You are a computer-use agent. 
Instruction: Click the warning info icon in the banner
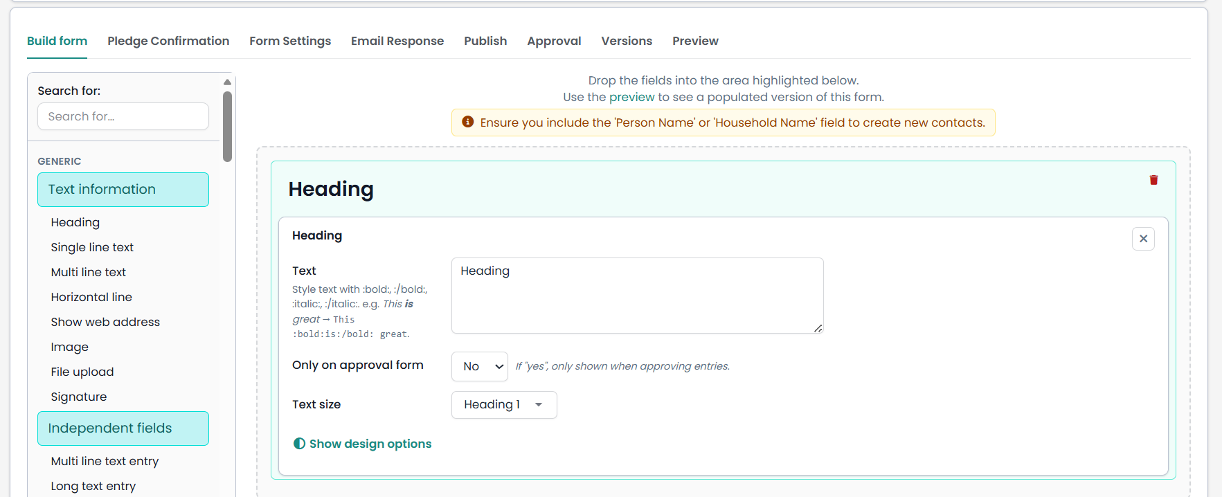coord(468,122)
